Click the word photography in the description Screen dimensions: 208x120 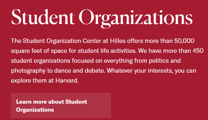coord(28,71)
